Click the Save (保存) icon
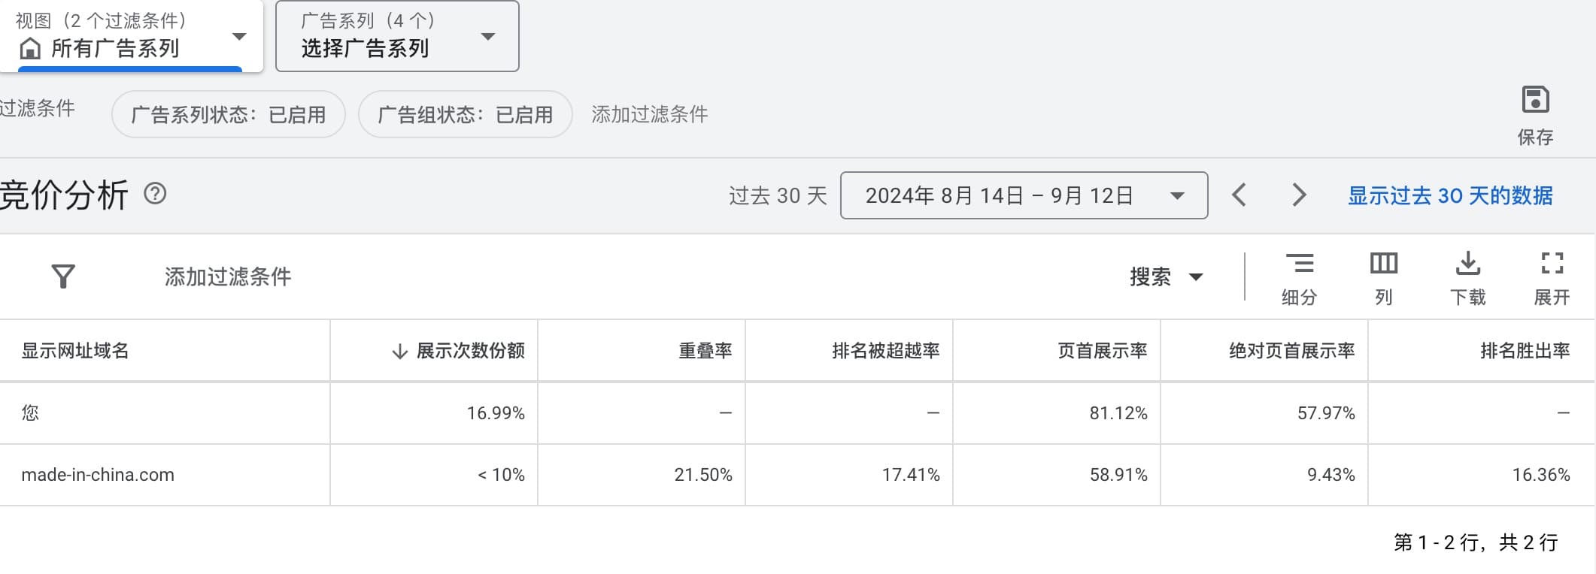The height and width of the screenshot is (574, 1596). (x=1535, y=100)
